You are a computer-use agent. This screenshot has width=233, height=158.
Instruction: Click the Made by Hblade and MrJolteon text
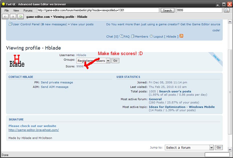[x=30, y=138]
